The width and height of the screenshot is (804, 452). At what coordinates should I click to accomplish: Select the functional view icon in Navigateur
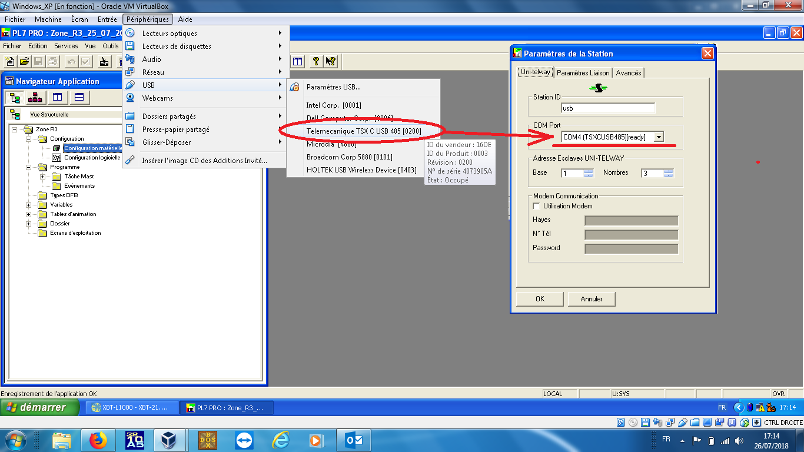pos(36,97)
